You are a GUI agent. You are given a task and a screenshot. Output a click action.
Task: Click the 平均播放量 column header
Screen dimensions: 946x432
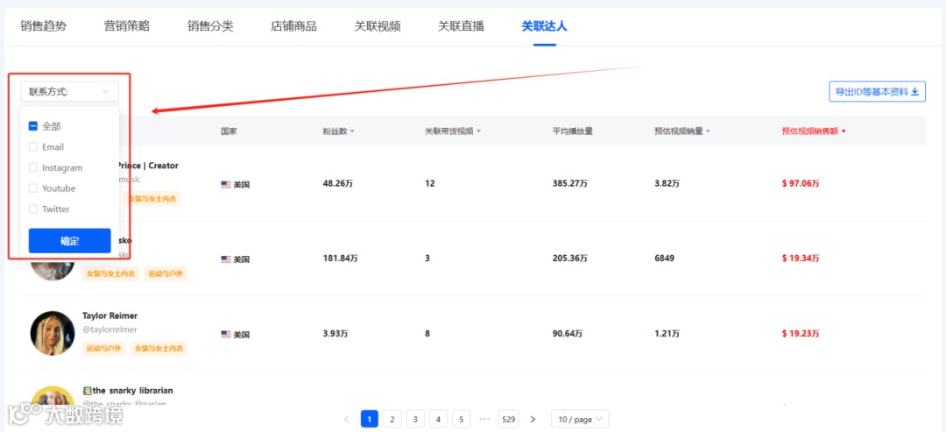572,131
